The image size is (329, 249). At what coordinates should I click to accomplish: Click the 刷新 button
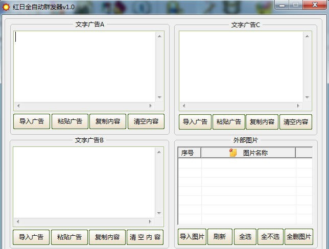[x=220, y=237]
